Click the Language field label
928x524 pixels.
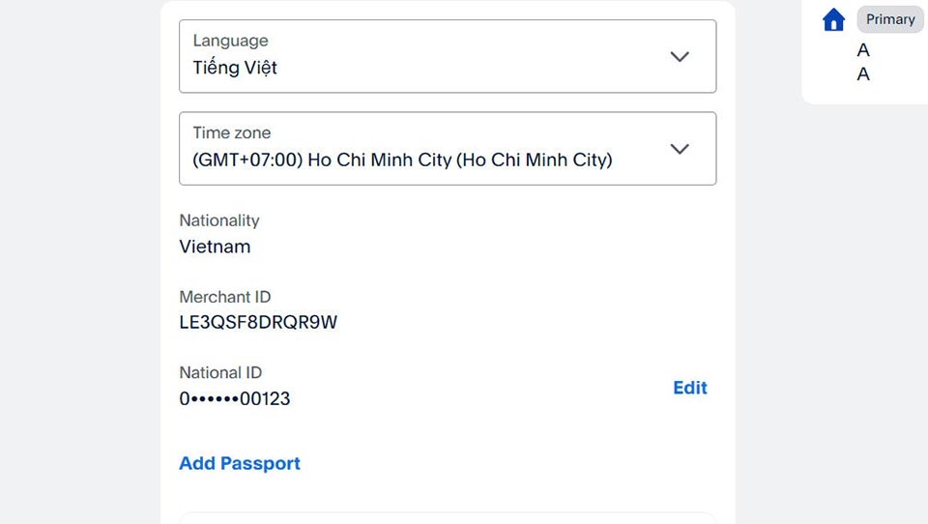(x=230, y=41)
